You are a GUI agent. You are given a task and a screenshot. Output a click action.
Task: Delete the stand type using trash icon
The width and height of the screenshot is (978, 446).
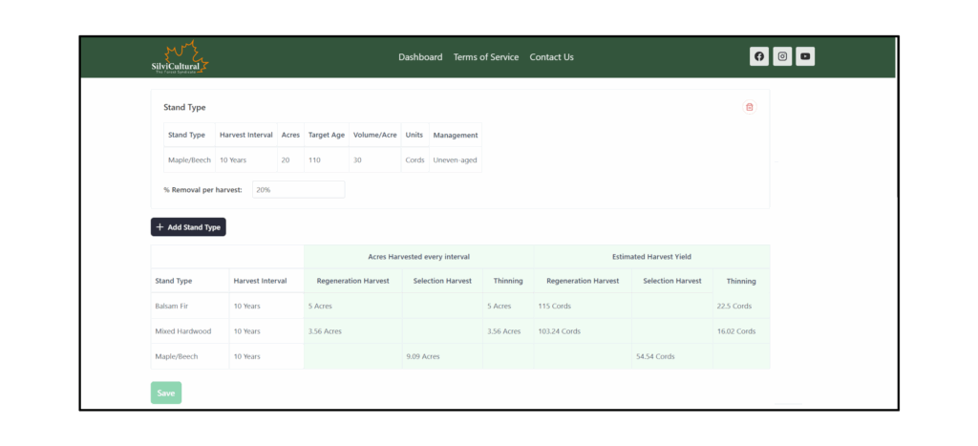point(750,107)
